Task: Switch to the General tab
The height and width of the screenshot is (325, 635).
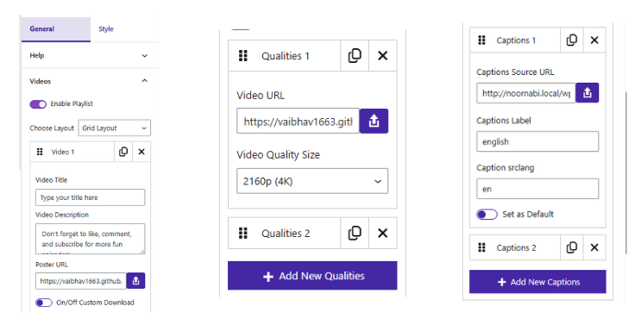Action: (56, 29)
